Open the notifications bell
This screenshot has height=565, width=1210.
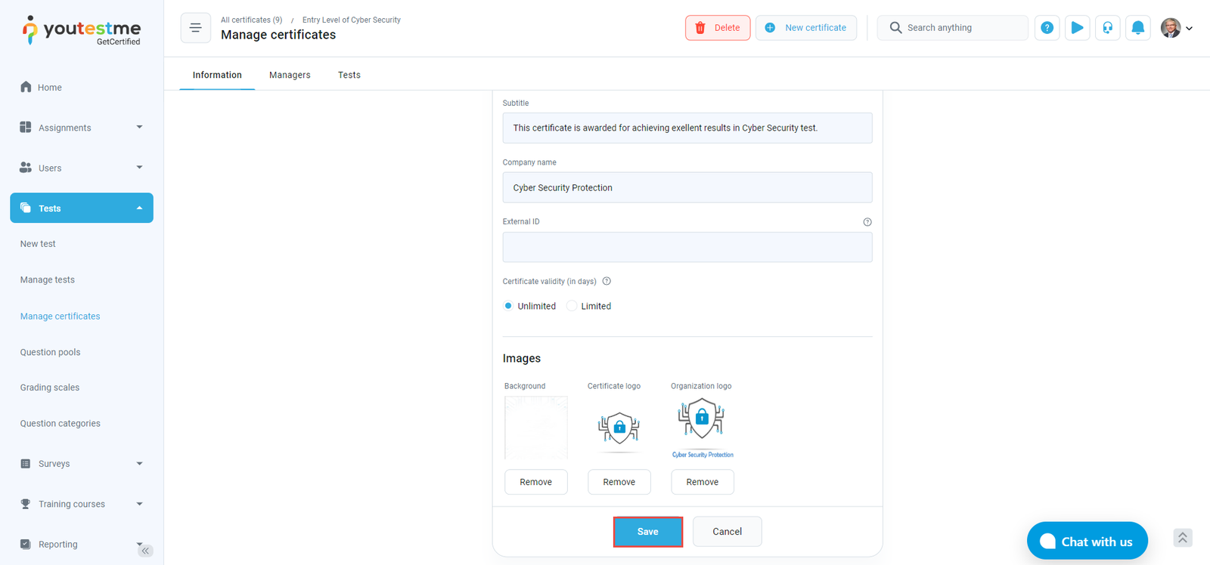coord(1137,28)
